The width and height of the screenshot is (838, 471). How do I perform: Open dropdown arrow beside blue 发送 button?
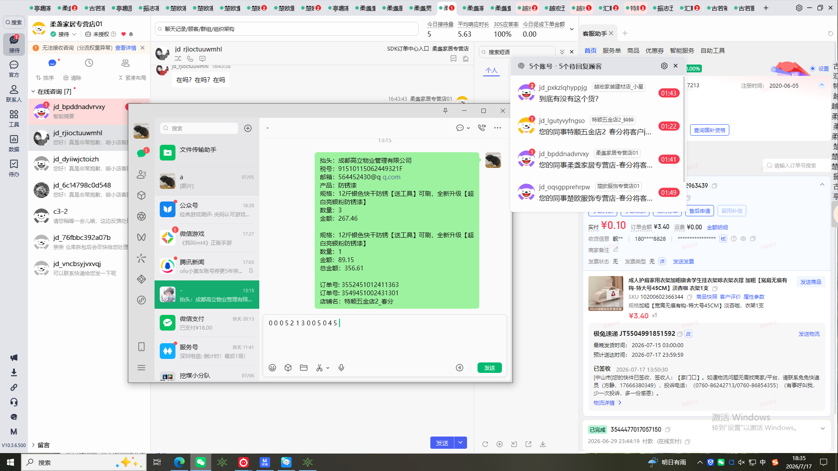click(x=460, y=443)
